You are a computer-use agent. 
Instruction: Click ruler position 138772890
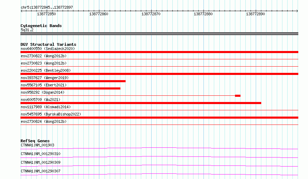pyautogui.click(x=255, y=14)
